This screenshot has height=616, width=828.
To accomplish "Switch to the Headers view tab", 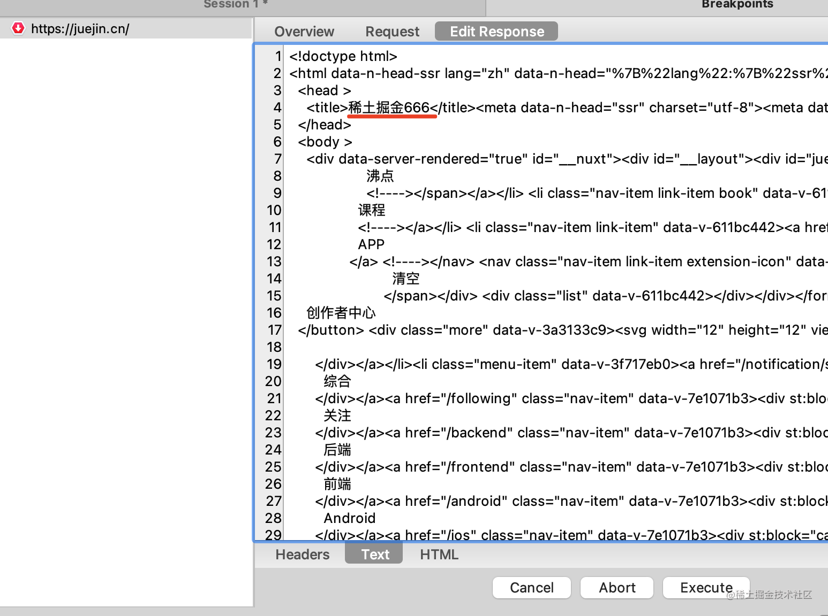I will pyautogui.click(x=303, y=555).
